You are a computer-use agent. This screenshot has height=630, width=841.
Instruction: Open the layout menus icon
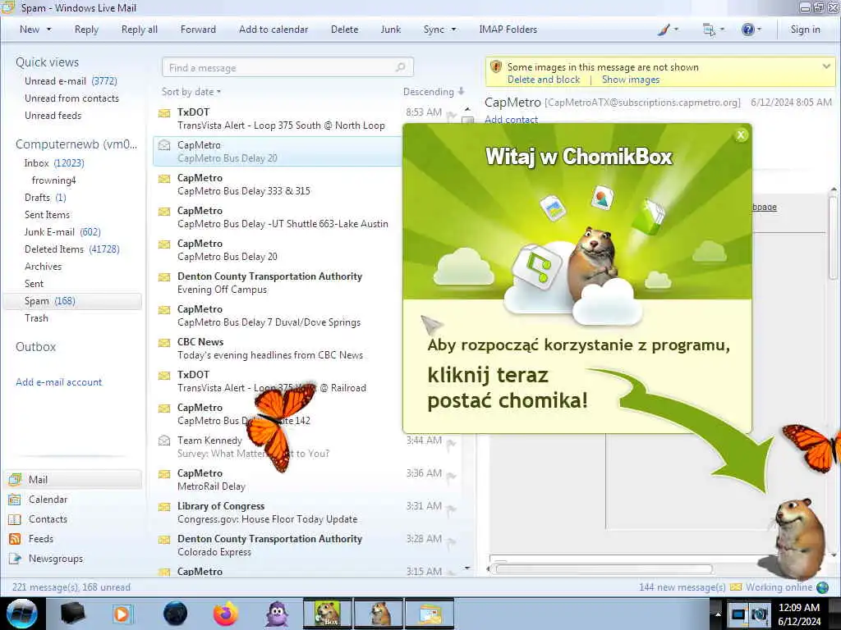pyautogui.click(x=709, y=30)
